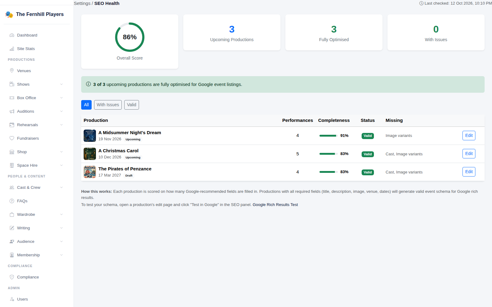Image resolution: width=492 pixels, height=307 pixels.
Task: Click the Box Office ticket icon
Action: click(x=12, y=98)
